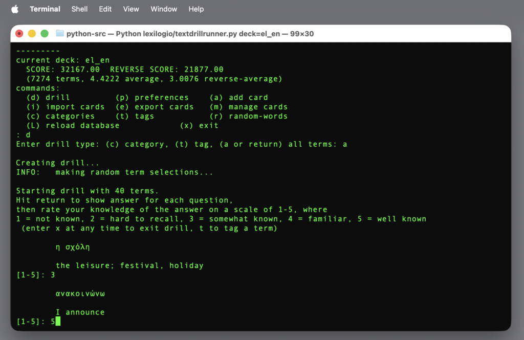The height and width of the screenshot is (340, 524).
Task: Click 'Hit return to show answer' line
Action: (125, 200)
